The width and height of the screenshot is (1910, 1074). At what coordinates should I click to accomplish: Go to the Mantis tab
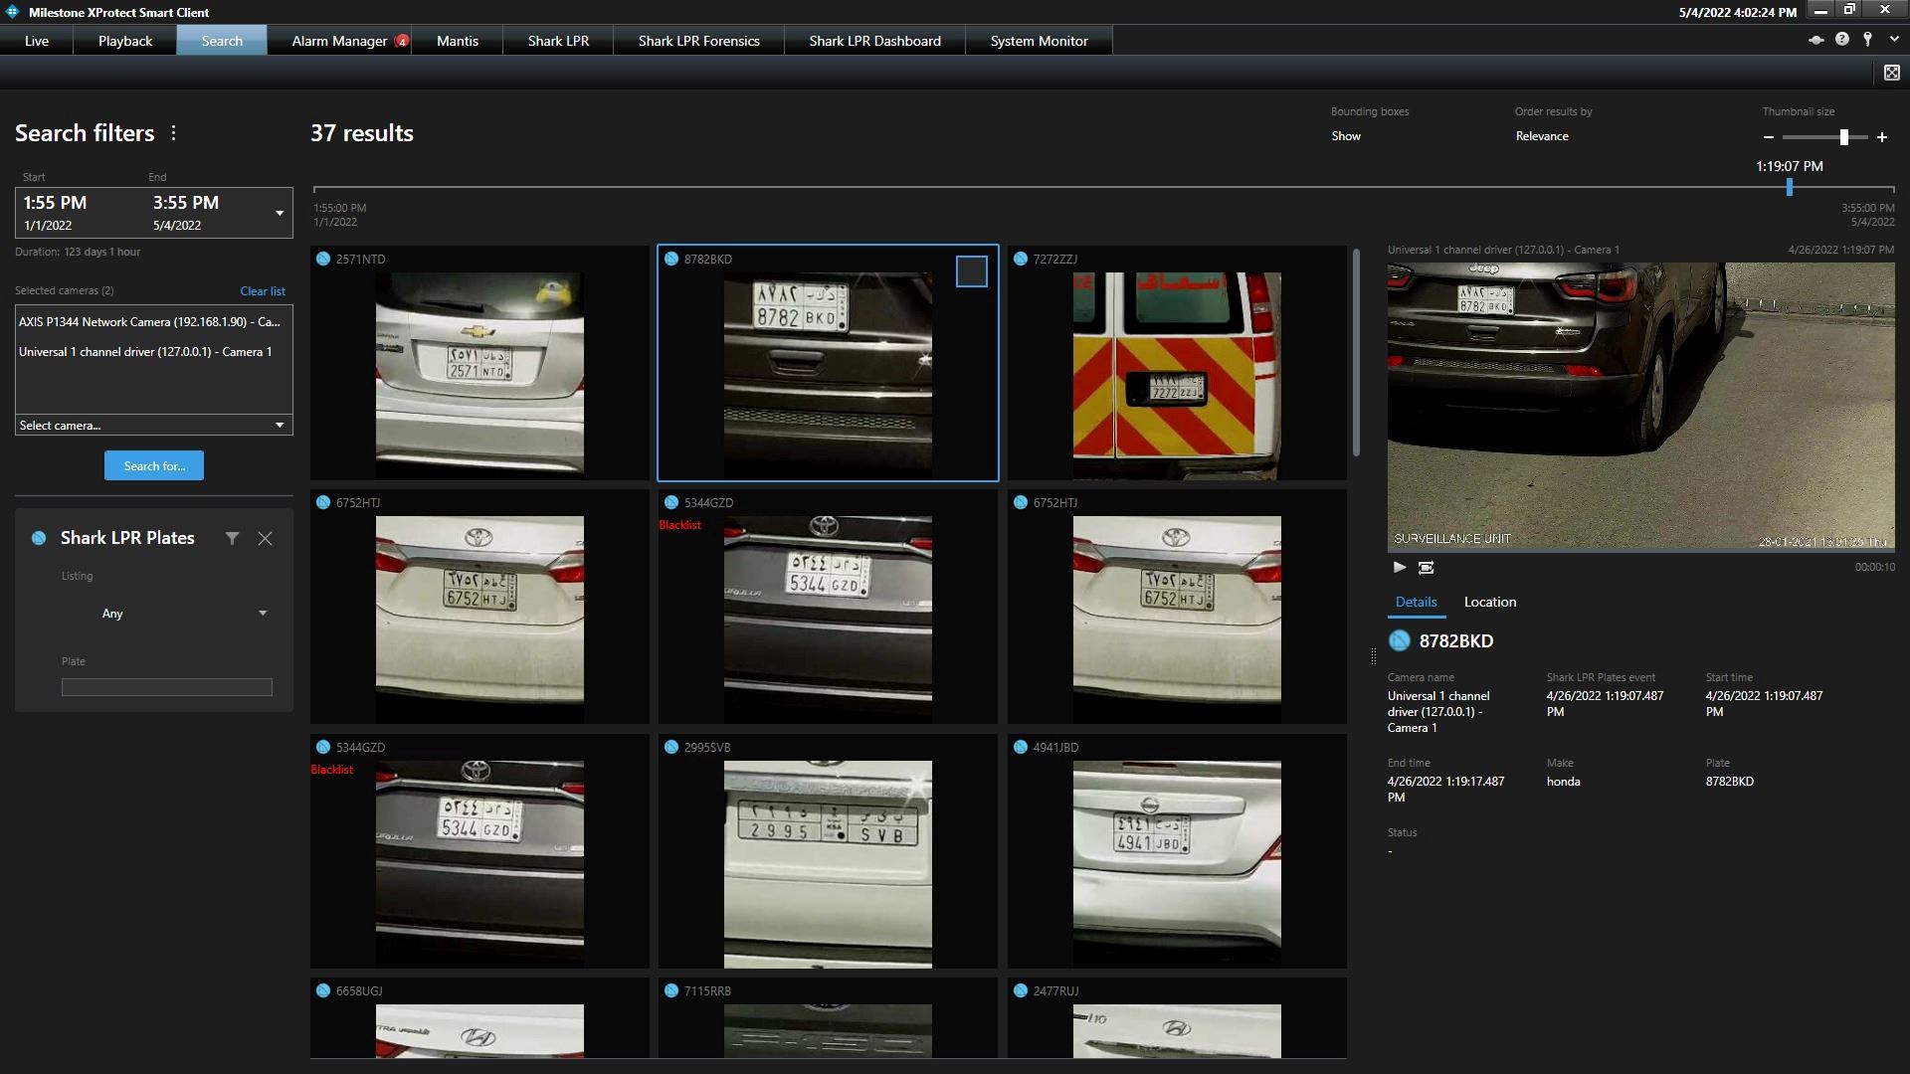point(458,41)
